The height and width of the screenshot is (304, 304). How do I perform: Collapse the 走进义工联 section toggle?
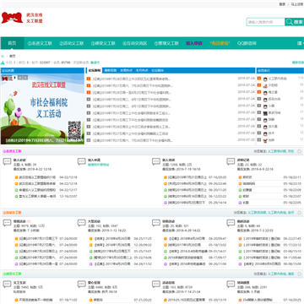click(x=299, y=151)
